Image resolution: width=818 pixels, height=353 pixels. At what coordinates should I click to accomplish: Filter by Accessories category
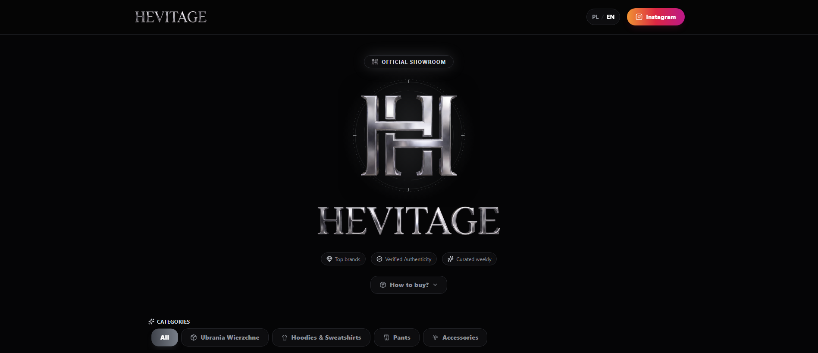tap(455, 337)
